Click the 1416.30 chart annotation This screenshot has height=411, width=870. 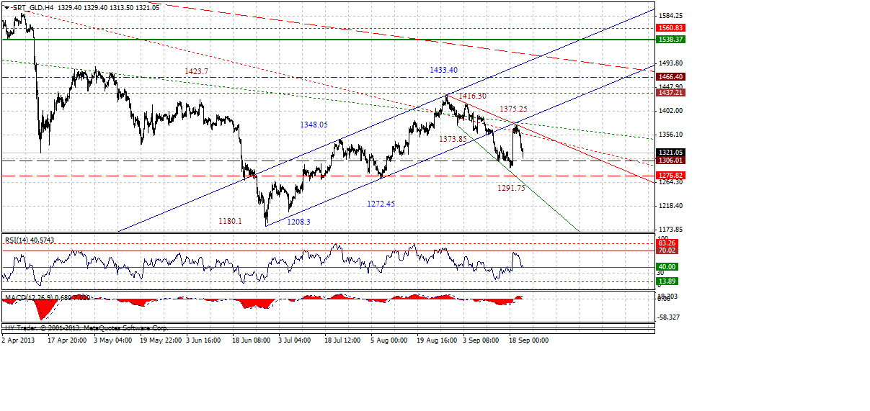click(472, 96)
